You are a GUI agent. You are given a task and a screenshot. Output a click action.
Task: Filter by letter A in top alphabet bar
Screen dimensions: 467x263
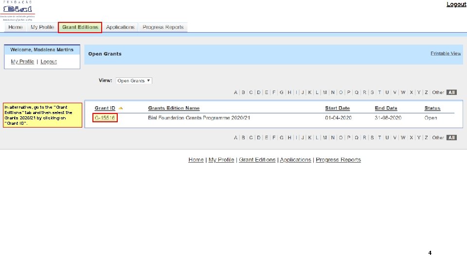235,93
